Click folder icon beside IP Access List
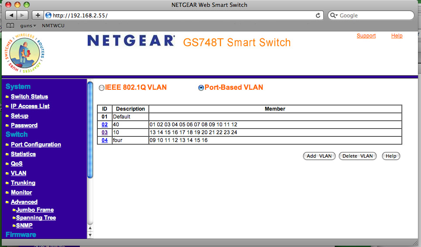The height and width of the screenshot is (247, 421). [x=7, y=106]
